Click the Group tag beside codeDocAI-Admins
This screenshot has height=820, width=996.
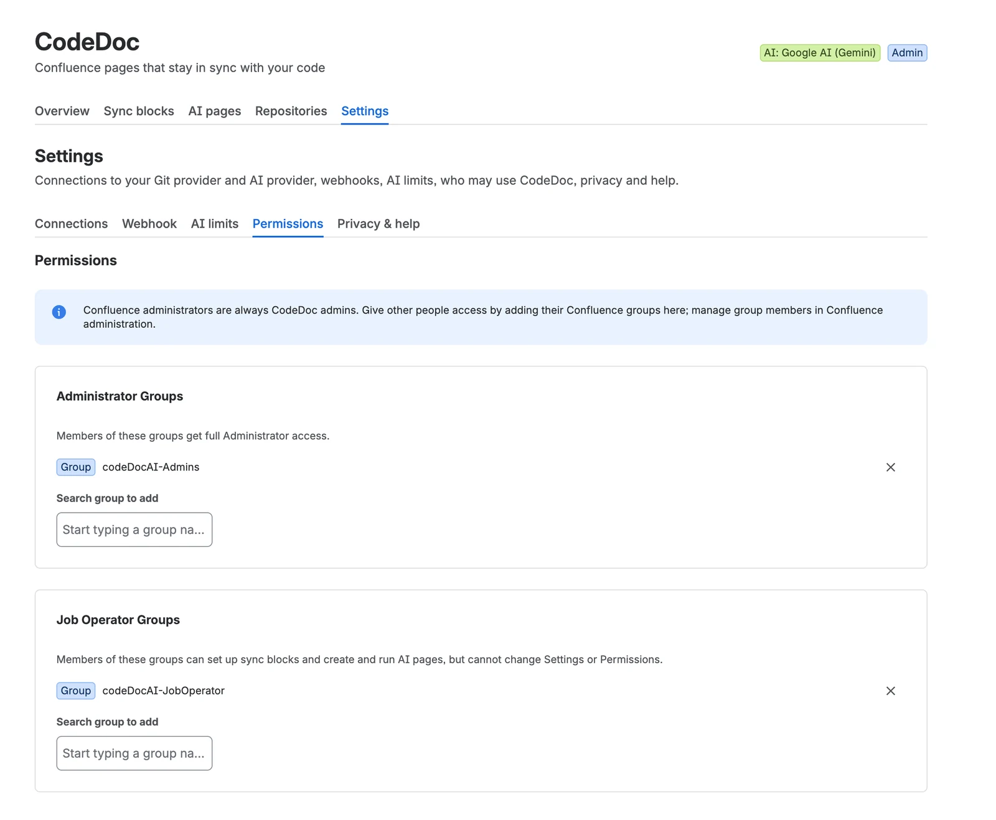(76, 467)
